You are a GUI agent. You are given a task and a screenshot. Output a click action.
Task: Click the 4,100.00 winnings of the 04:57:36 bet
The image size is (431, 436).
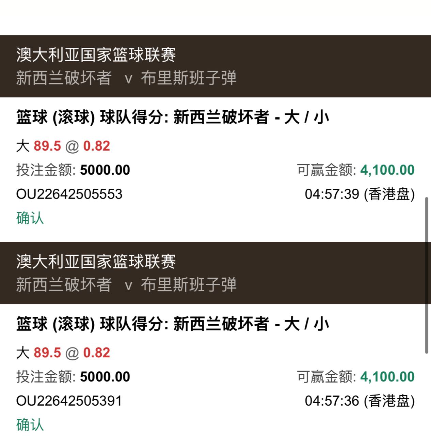pos(387,377)
